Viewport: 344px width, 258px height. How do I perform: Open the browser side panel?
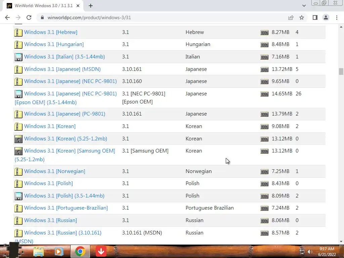pos(315,17)
